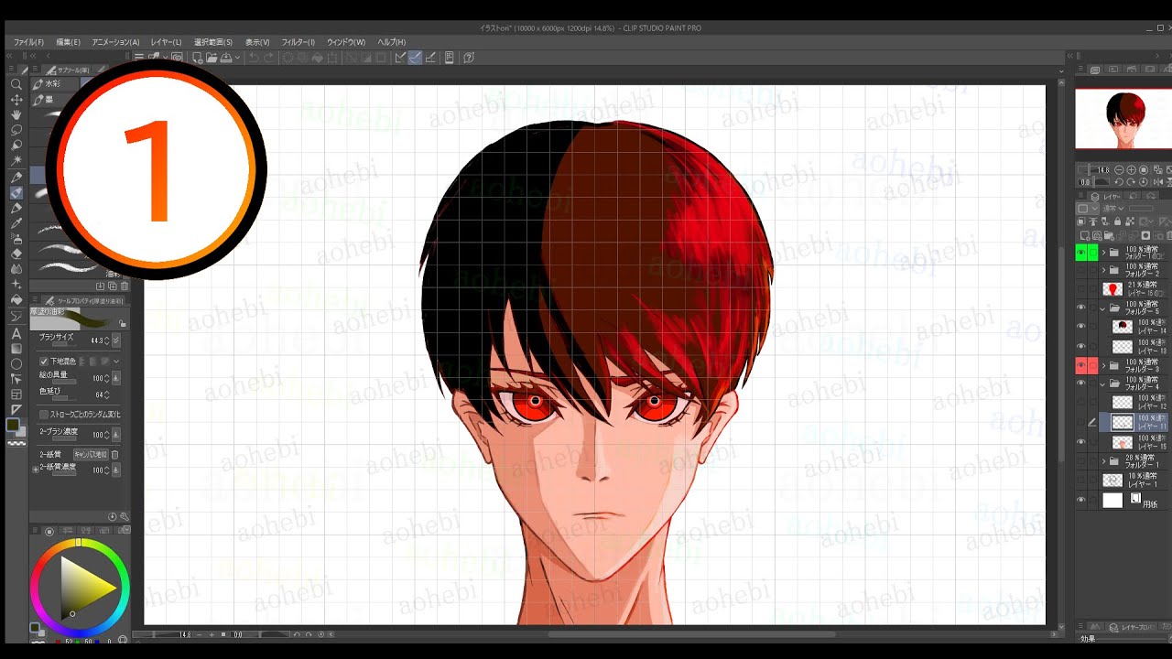Select the Pen tool
Viewport: 1172px width, 659px height.
coord(16,178)
